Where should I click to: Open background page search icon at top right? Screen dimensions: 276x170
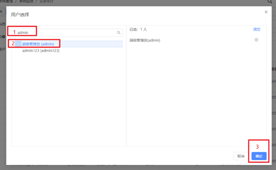pos(270,1)
